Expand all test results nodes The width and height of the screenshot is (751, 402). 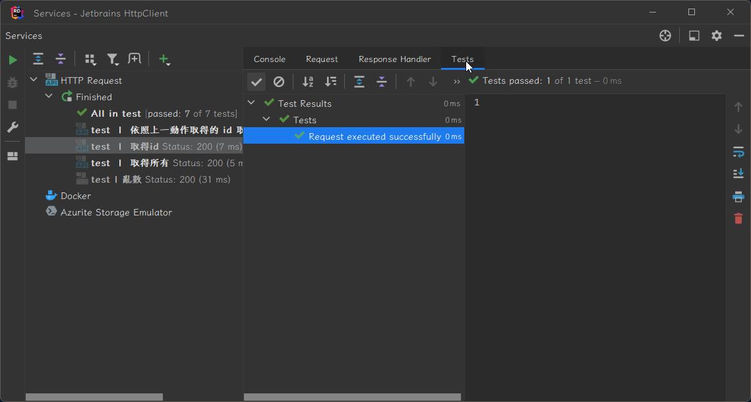click(359, 82)
